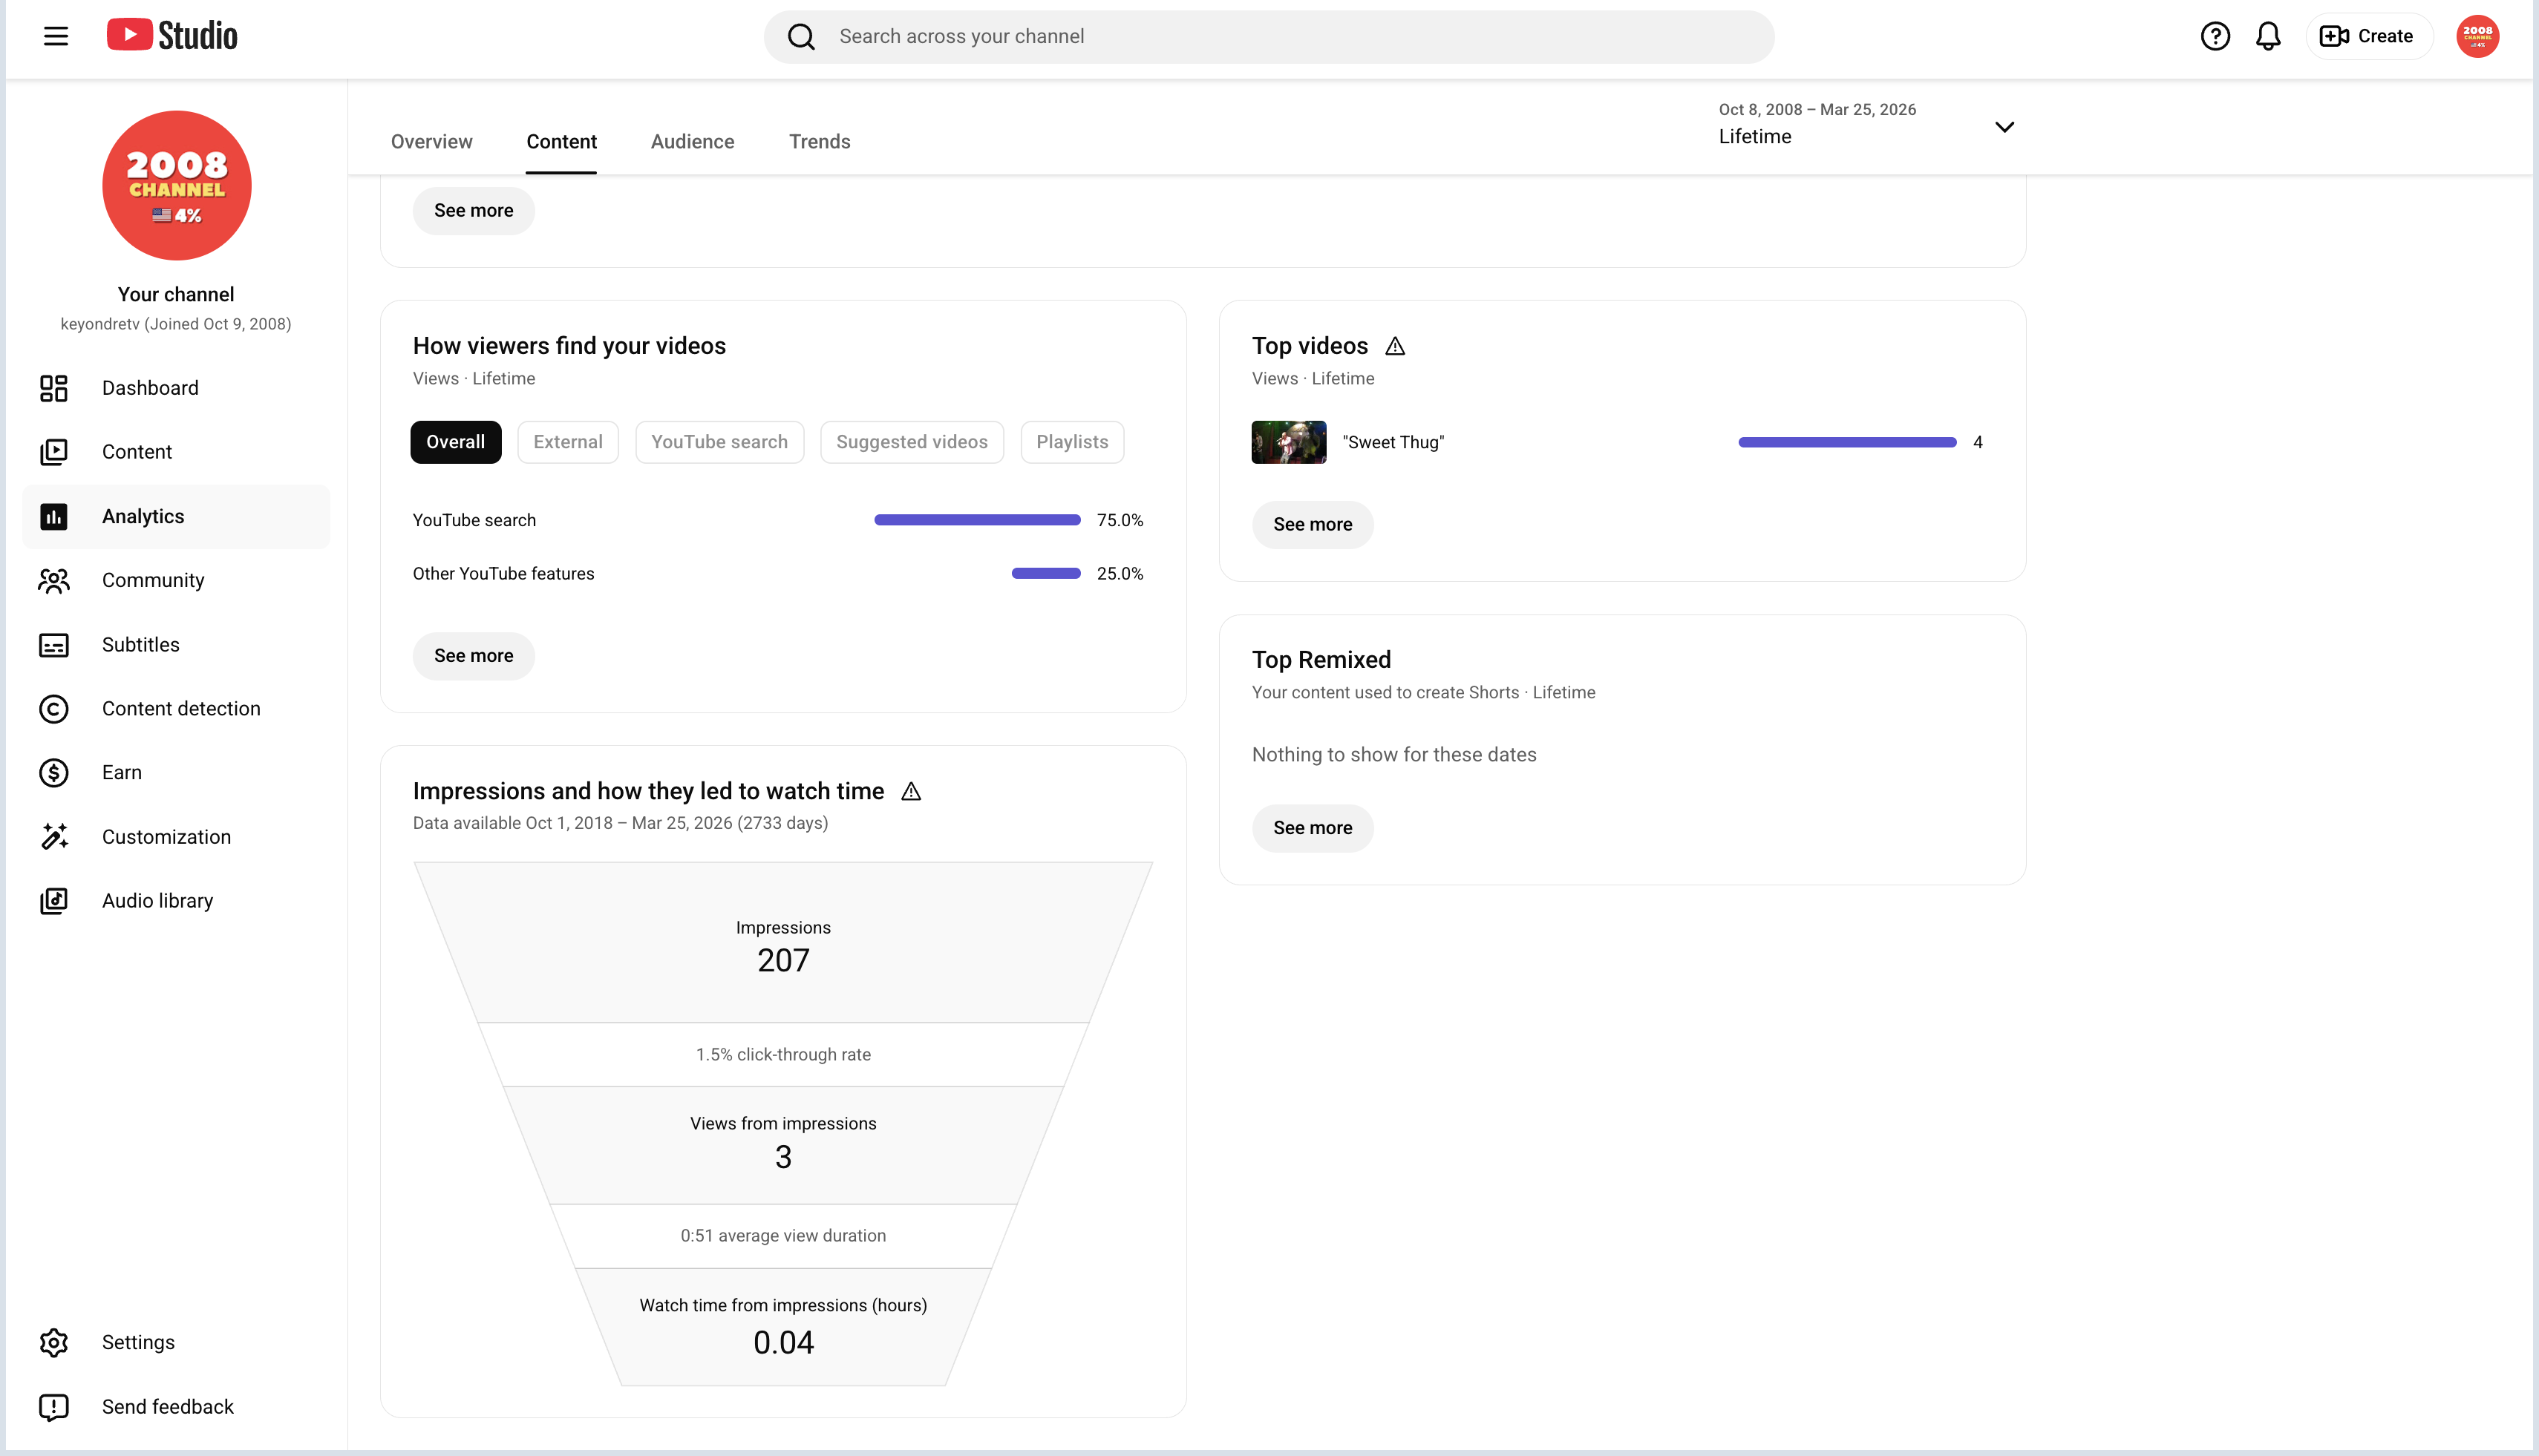This screenshot has width=2539, height=1456.
Task: Click the Other YouTube features 25.0% bar
Action: tap(1045, 574)
